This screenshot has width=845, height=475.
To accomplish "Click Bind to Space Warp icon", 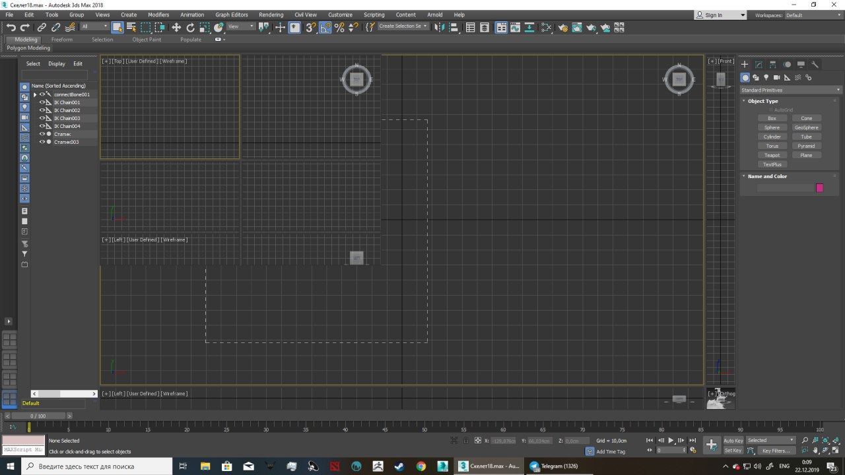I will (x=70, y=27).
